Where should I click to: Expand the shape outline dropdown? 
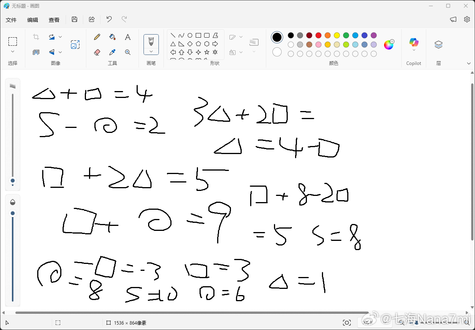tap(241, 37)
